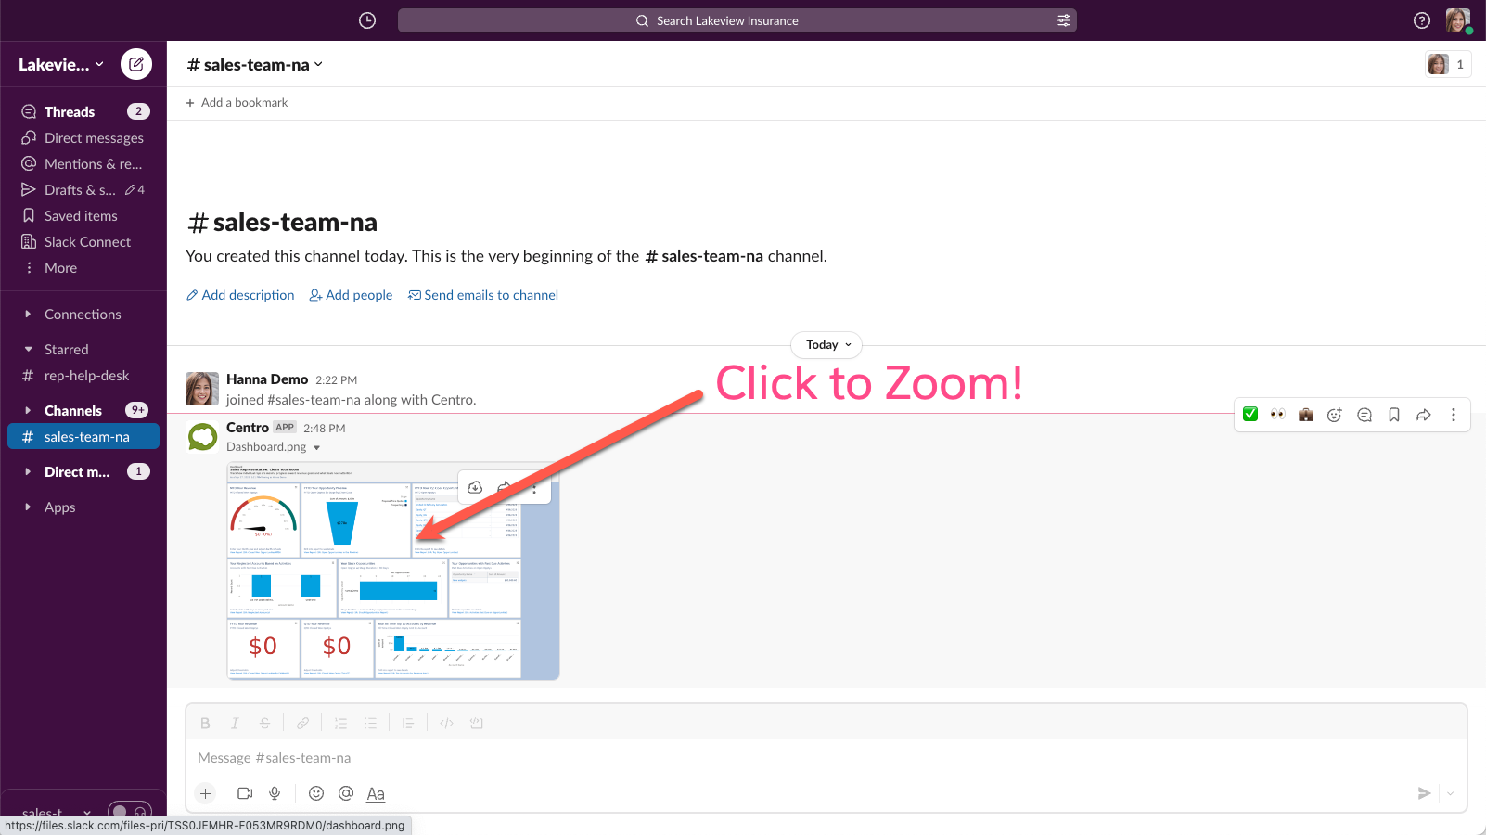This screenshot has width=1486, height=835.
Task: Save Centro message with bookmark icon
Action: (1394, 415)
